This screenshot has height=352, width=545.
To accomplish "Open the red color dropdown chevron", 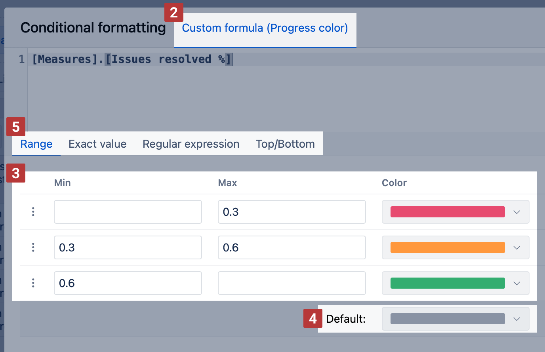I will tap(516, 212).
